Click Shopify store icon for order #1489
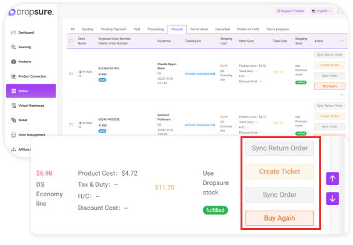 tap(80, 72)
